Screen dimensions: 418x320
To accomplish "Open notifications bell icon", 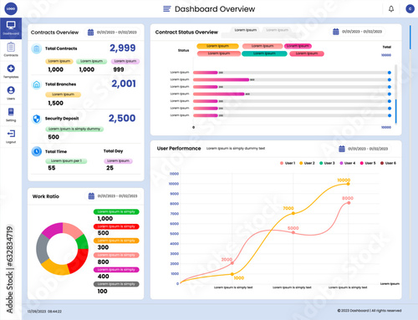I will tap(391, 9).
